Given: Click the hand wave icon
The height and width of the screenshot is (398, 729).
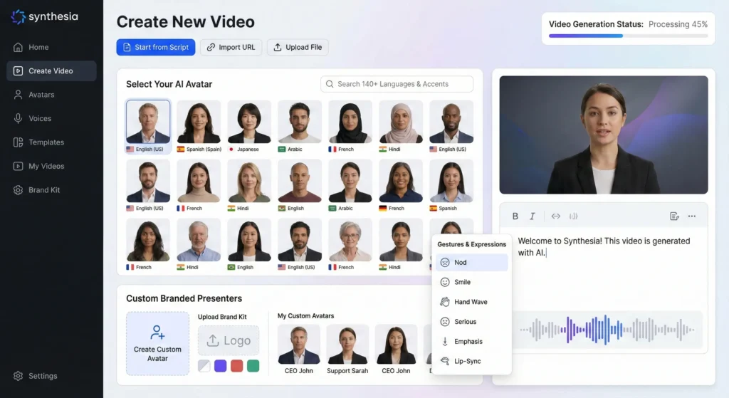Looking at the screenshot, I should [445, 302].
